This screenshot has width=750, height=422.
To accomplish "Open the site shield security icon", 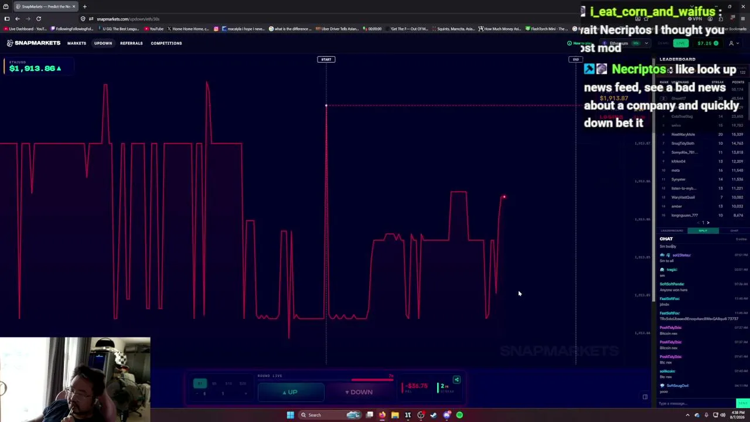I will [83, 19].
